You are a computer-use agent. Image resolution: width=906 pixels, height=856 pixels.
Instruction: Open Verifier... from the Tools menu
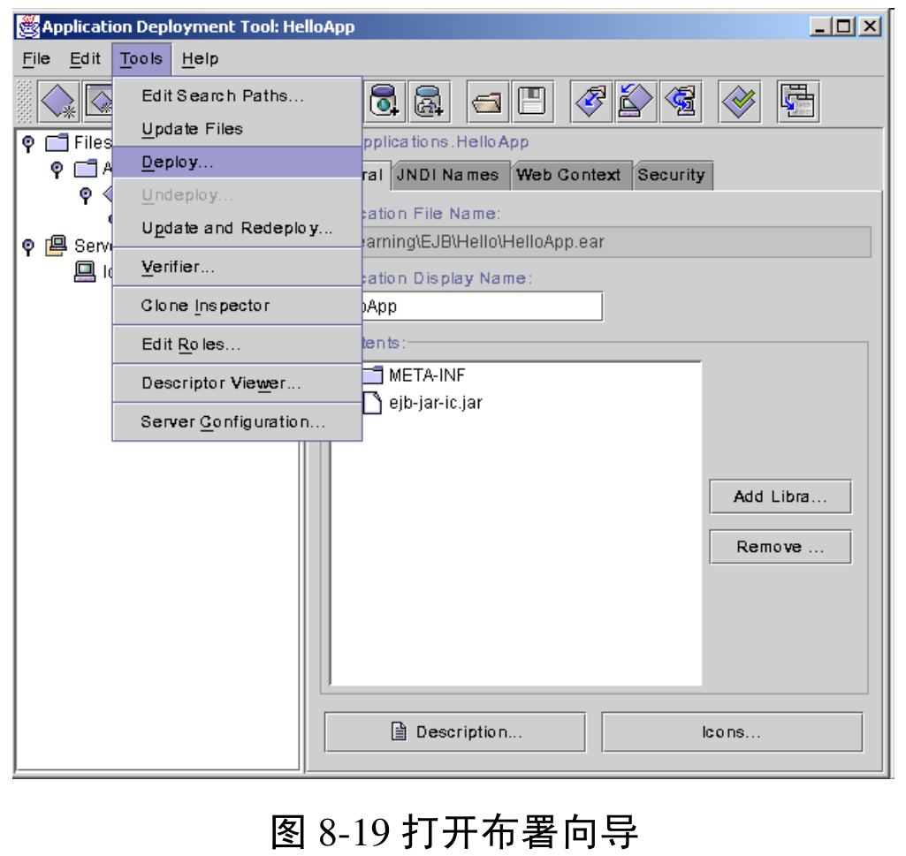237,267
